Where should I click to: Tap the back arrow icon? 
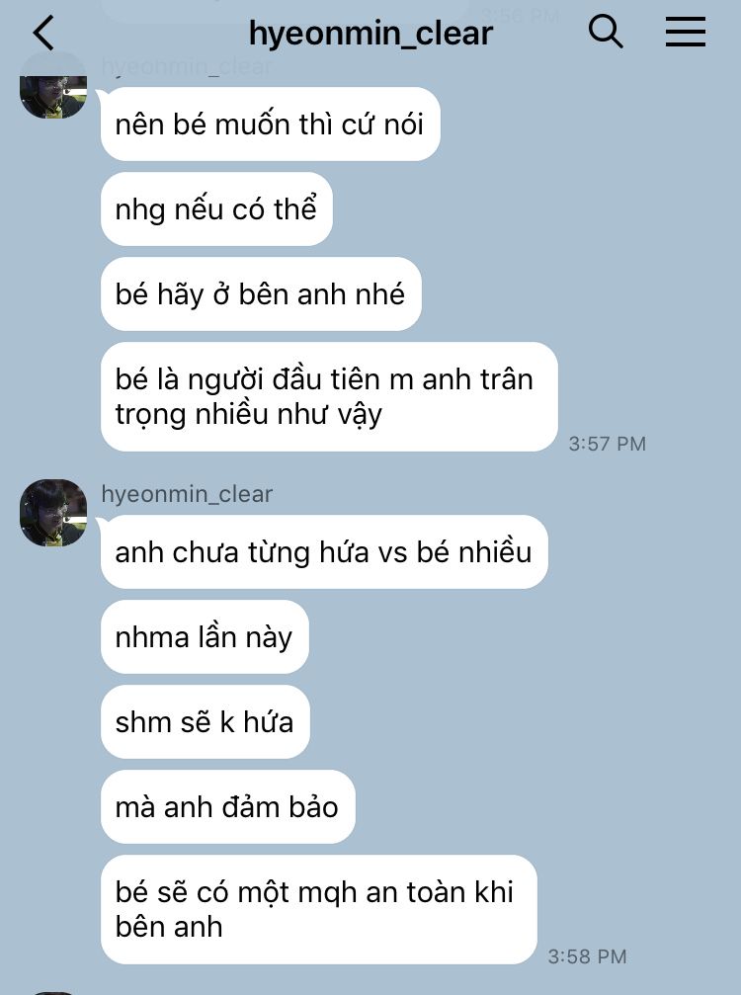43,33
